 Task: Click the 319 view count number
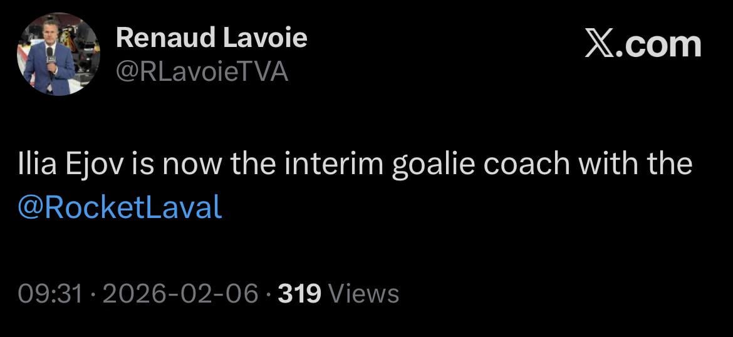click(299, 293)
